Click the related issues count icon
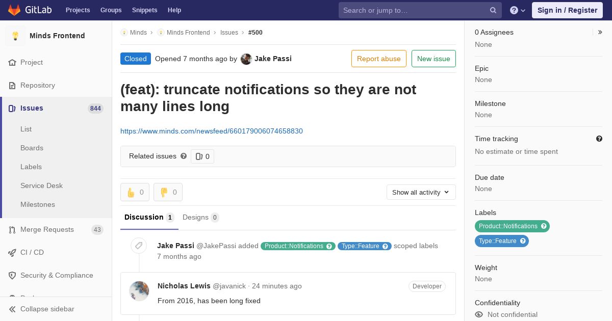Screen dimensions: 612x321 pyautogui.click(x=199, y=156)
